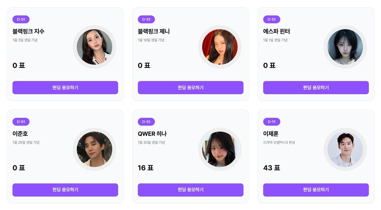Open 에스파 윈터's profile photo
Screen dimensions: 381x210
(345, 47)
